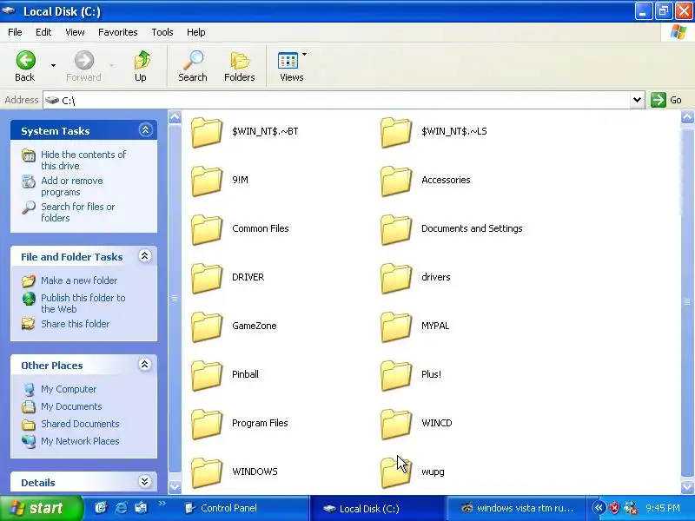Collapse the Other Places panel

click(x=144, y=365)
